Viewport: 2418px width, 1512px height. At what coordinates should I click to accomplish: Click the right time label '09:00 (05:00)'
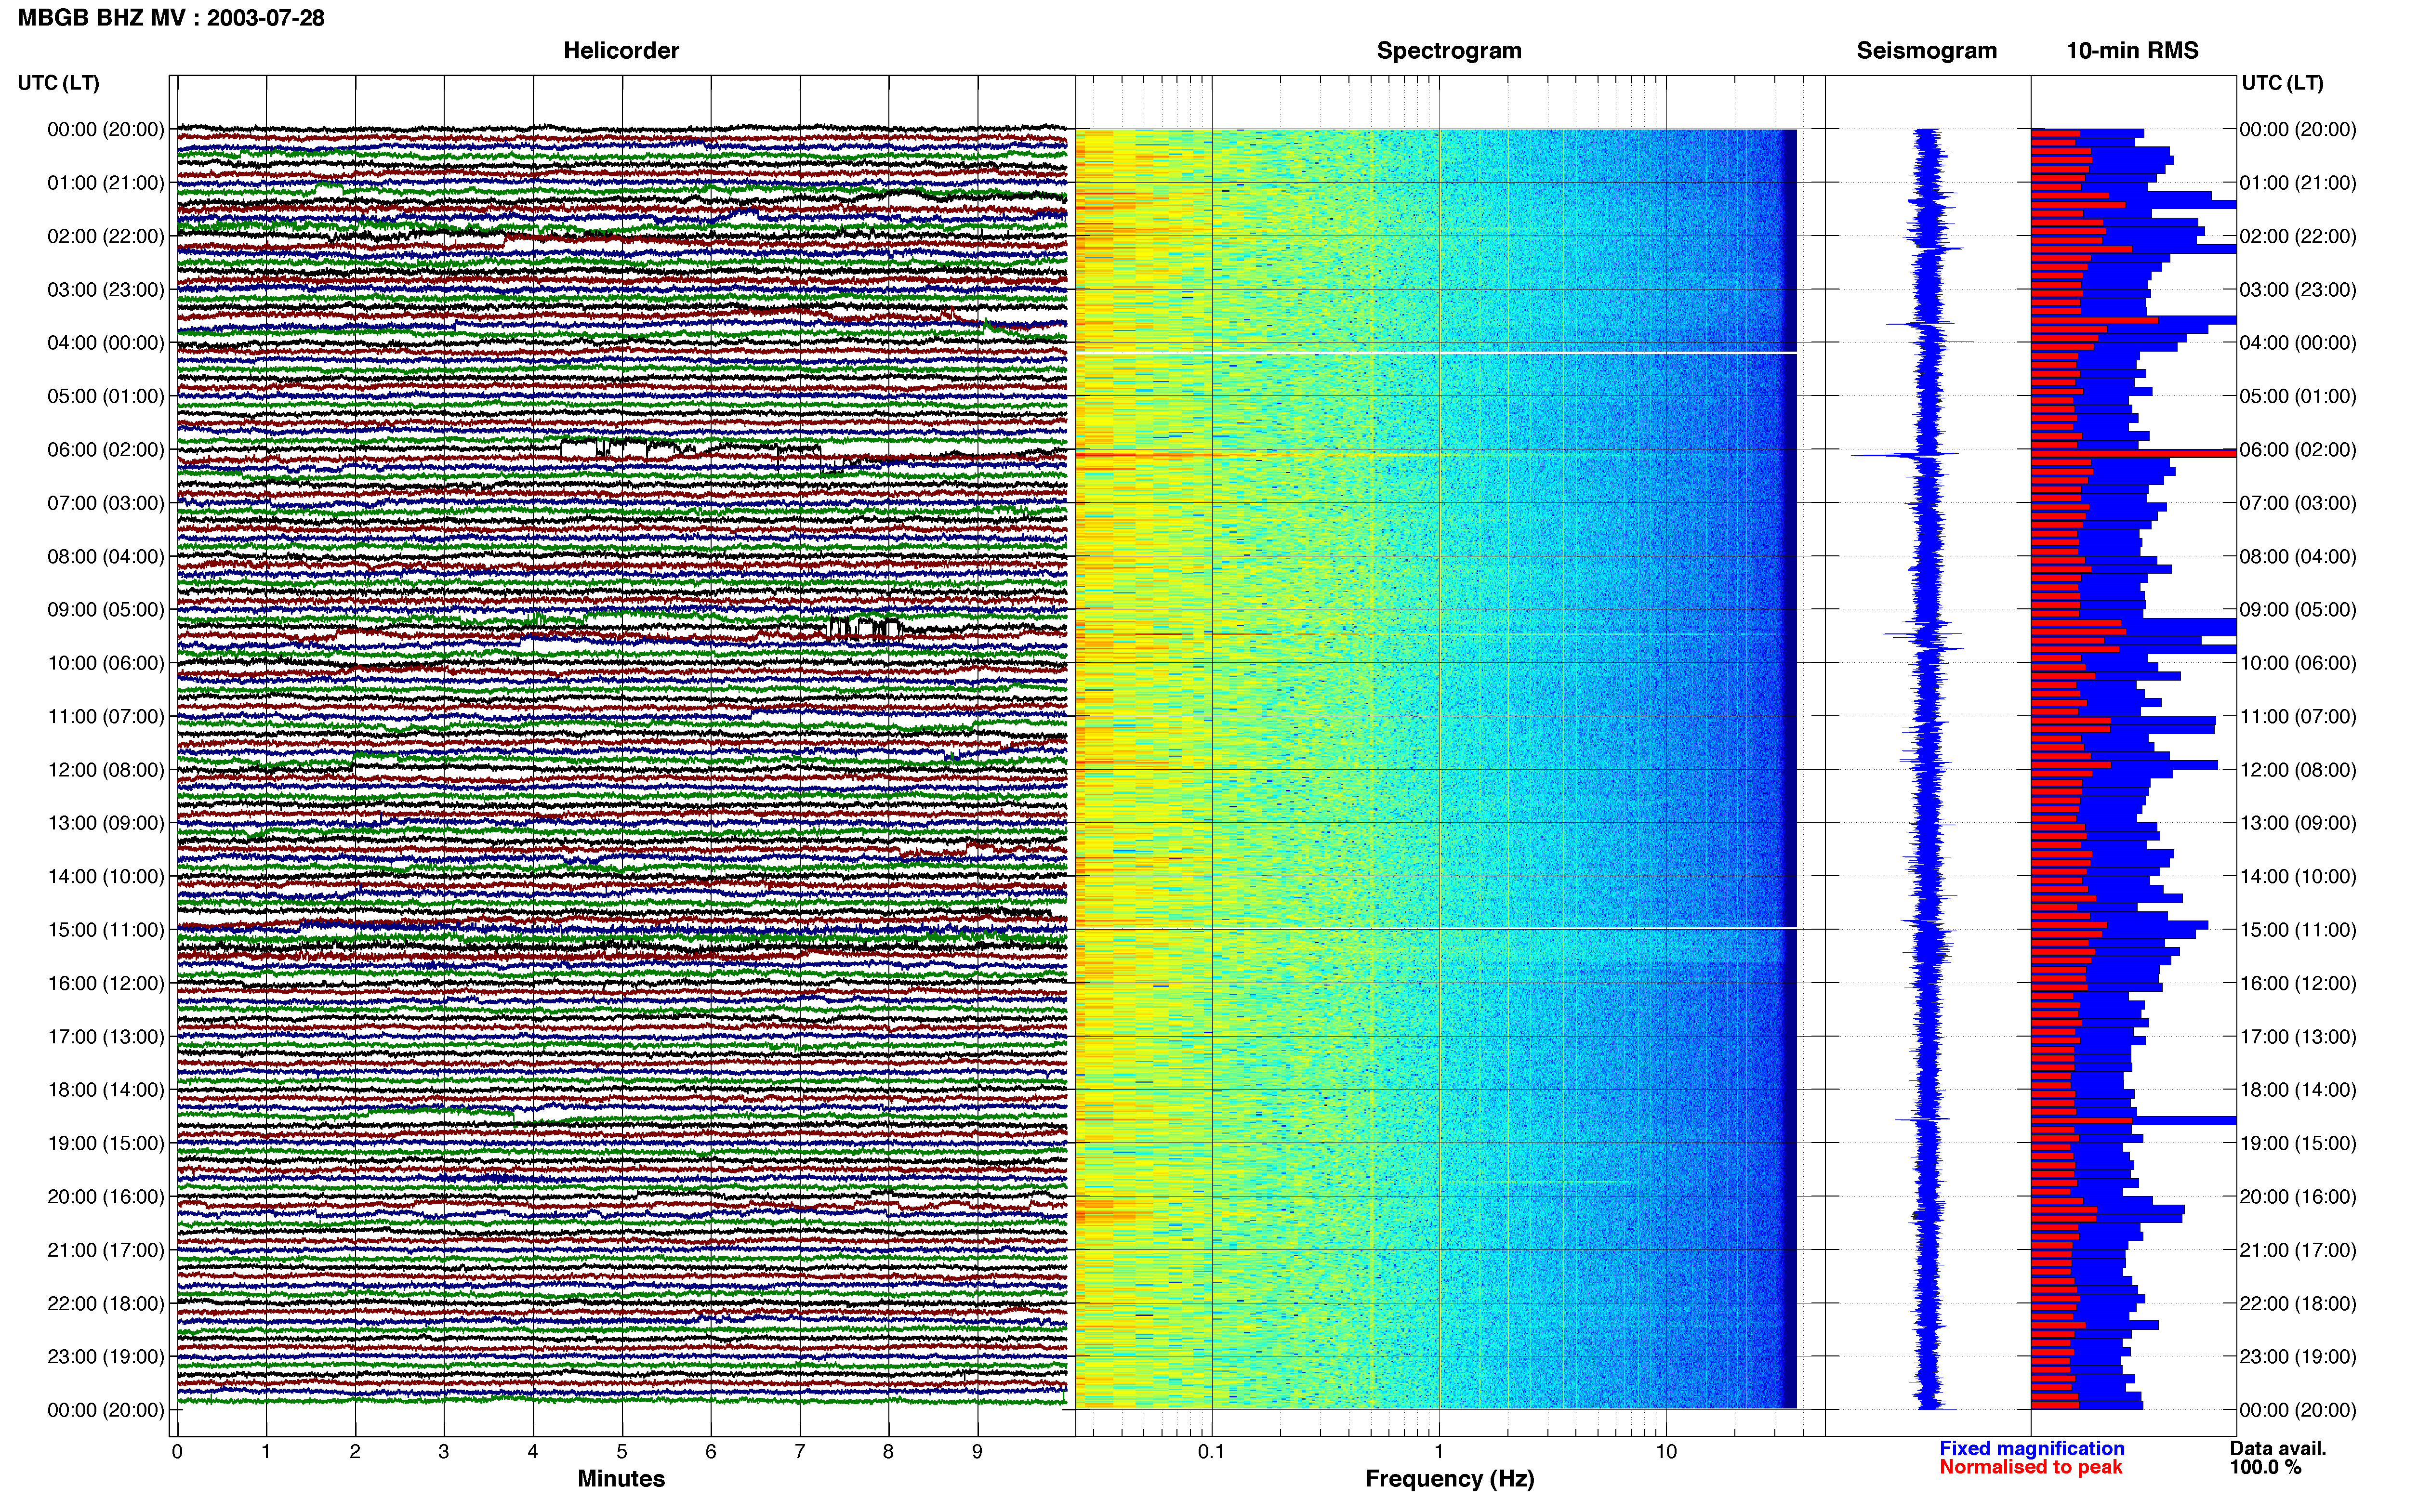pos(2298,610)
